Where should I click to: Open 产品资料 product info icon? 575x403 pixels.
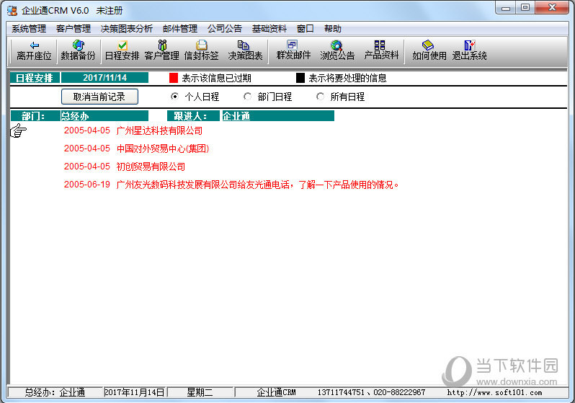tap(381, 50)
